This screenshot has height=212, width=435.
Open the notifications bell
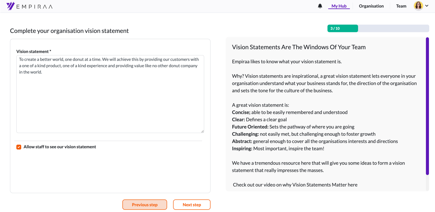[320, 6]
